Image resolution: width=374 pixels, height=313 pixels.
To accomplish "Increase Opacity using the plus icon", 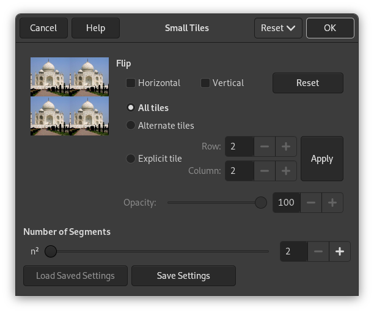I will tap(332, 203).
